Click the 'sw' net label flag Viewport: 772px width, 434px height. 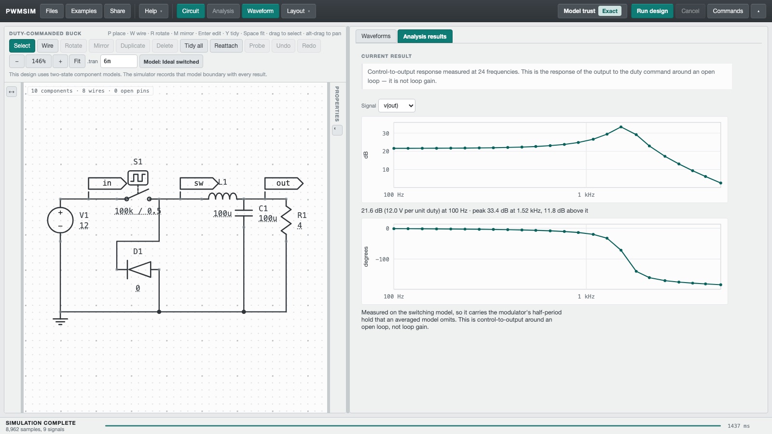tap(199, 183)
